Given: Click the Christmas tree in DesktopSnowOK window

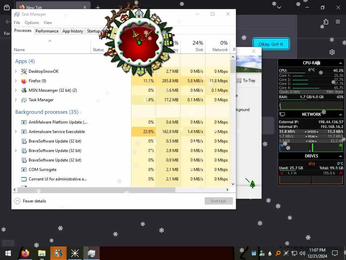Looking at the screenshot, I should click(252, 184).
